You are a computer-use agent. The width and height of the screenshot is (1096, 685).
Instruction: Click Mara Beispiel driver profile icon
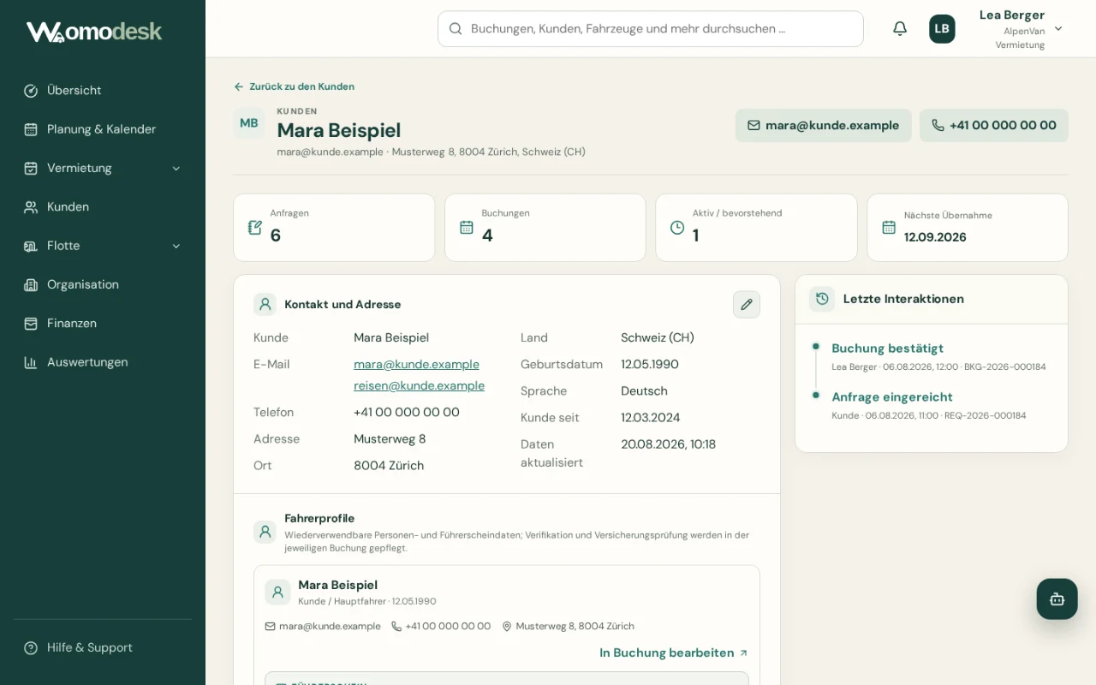click(x=277, y=592)
